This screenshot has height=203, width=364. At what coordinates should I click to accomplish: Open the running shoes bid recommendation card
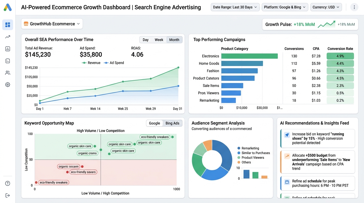[x=317, y=138]
